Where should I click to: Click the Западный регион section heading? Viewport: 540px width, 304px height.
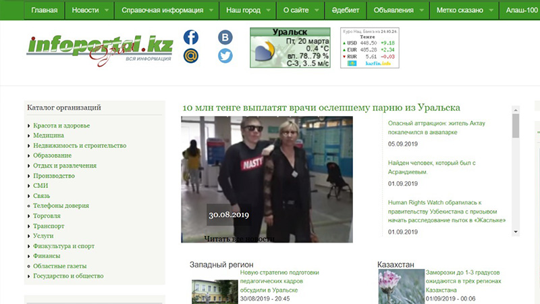(x=221, y=265)
